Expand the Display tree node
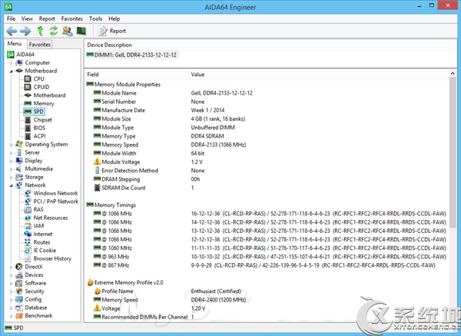 [x=12, y=161]
